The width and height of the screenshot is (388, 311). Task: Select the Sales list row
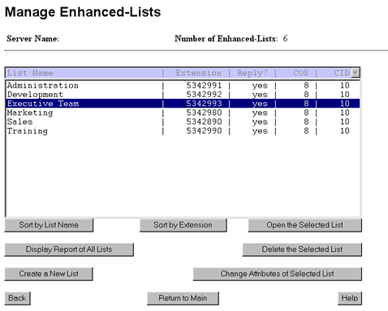183,121
